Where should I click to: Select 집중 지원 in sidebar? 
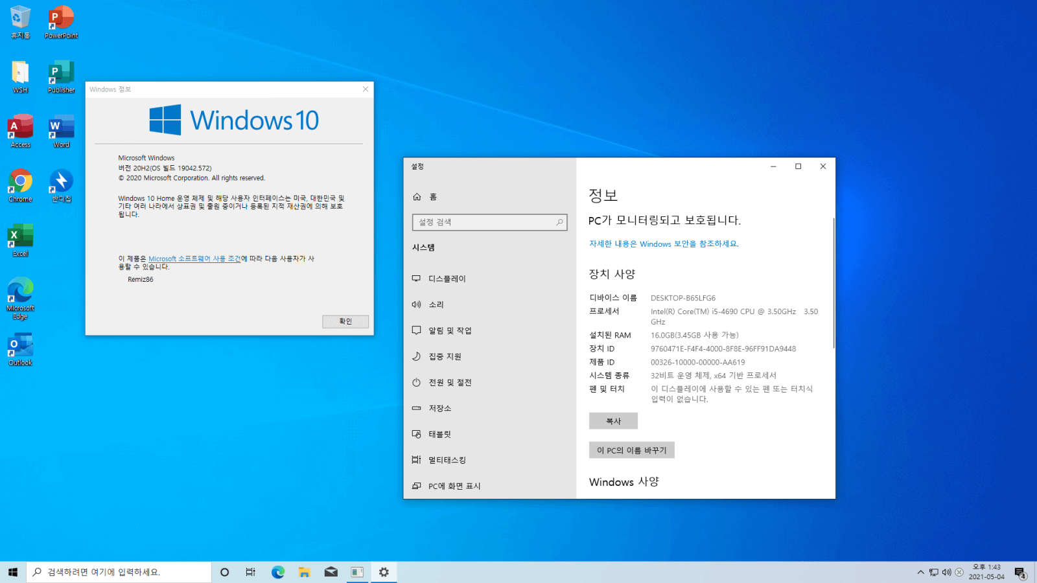coord(489,356)
